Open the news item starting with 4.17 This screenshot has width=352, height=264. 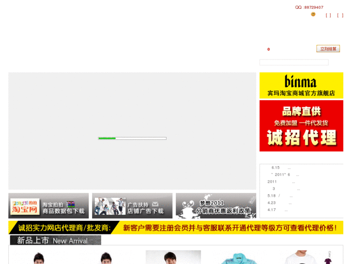pos(277,210)
